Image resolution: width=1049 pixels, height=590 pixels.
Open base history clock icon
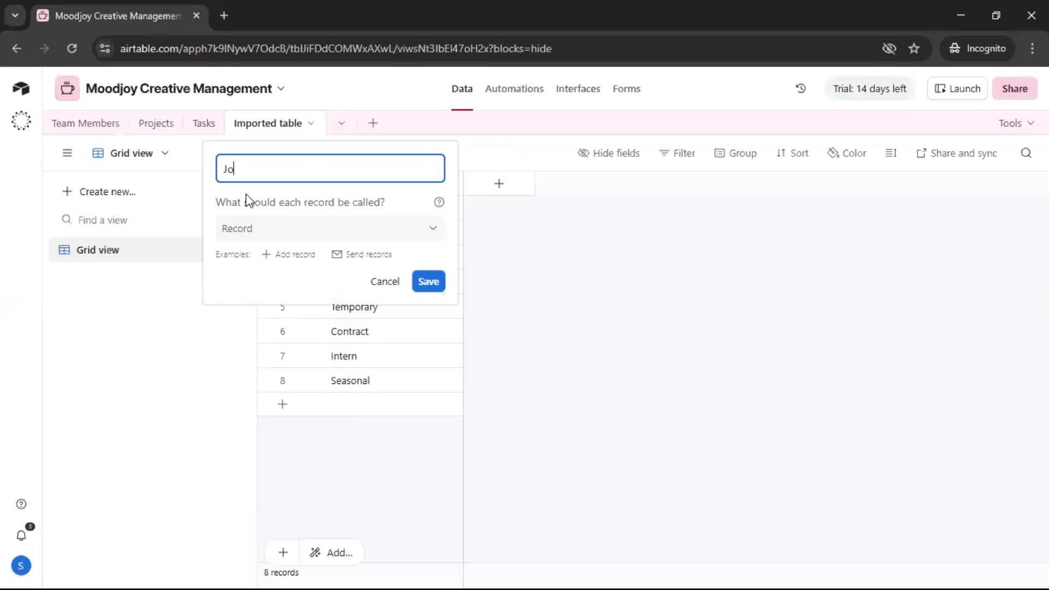click(800, 88)
